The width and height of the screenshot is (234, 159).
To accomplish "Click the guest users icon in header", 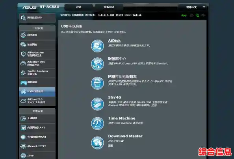I will coord(191,15).
